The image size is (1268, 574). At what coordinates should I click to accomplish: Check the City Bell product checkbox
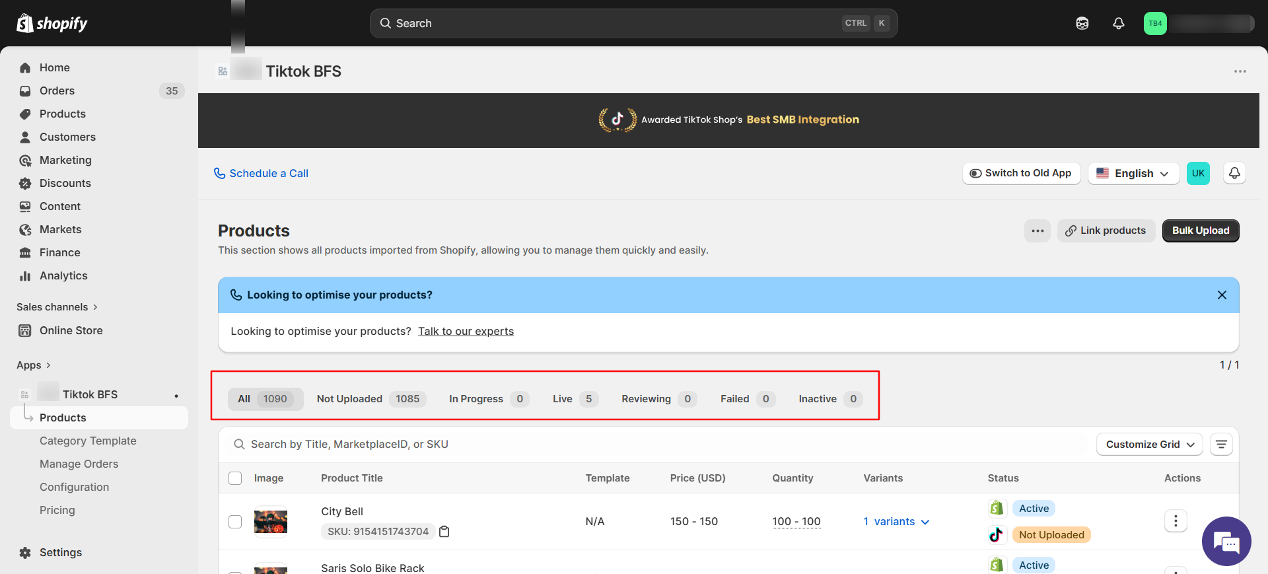[x=235, y=522]
